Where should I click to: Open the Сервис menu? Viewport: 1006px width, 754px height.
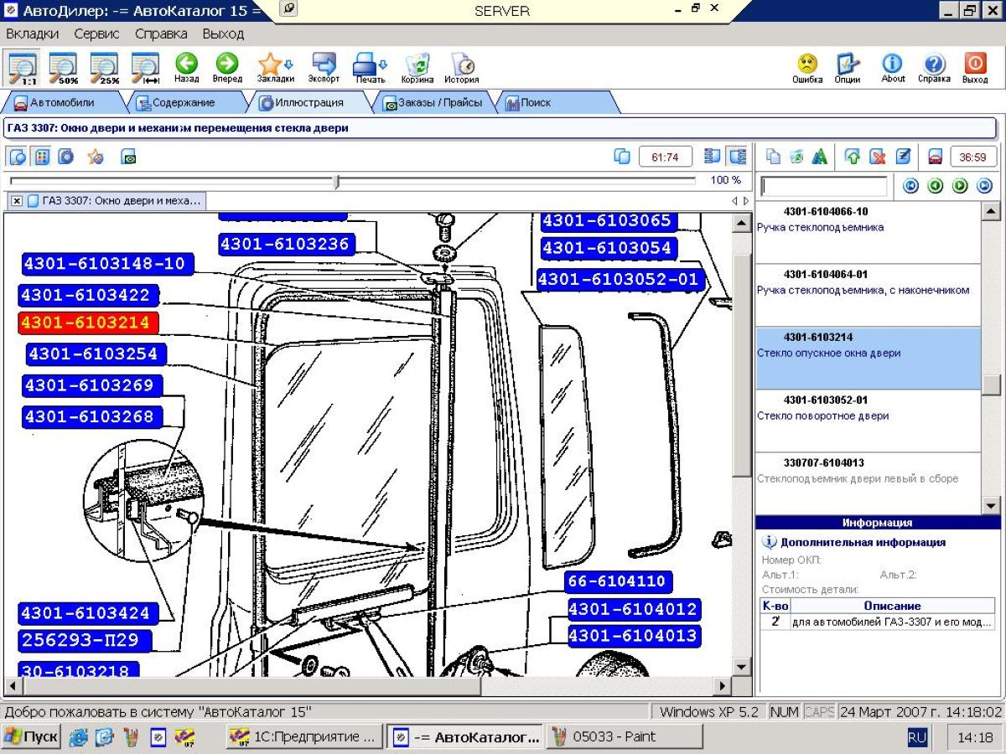pyautogui.click(x=96, y=34)
